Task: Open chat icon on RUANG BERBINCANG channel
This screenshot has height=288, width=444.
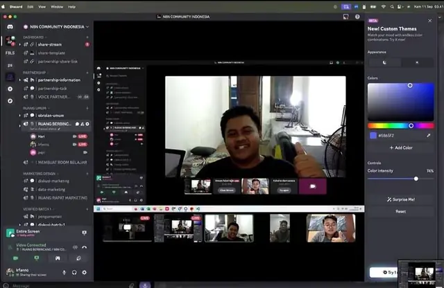Action: pos(77,124)
